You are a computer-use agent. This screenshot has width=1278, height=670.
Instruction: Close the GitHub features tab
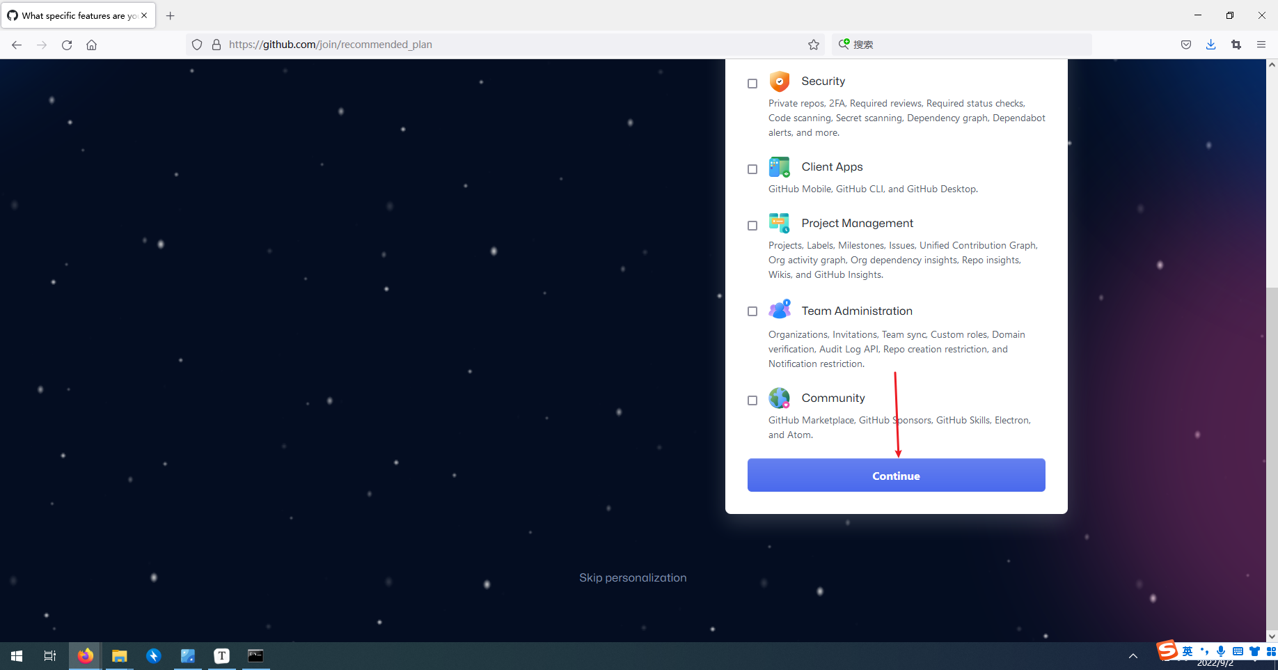click(144, 15)
